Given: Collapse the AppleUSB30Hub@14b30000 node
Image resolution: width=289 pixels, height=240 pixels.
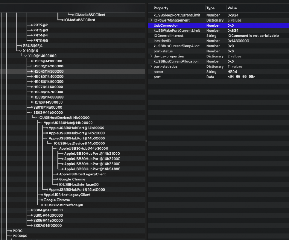Looking at the screenshot, I should [x=56, y=148].
